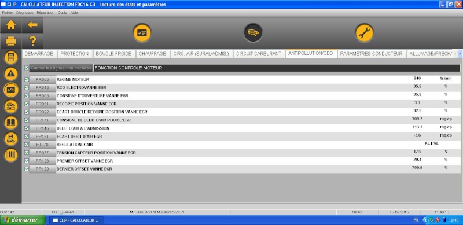Switch to CIRC. AIR (SURAL/ADMIS.) tab
Image resolution: width=463 pixels, height=225 pixels.
[x=201, y=54]
